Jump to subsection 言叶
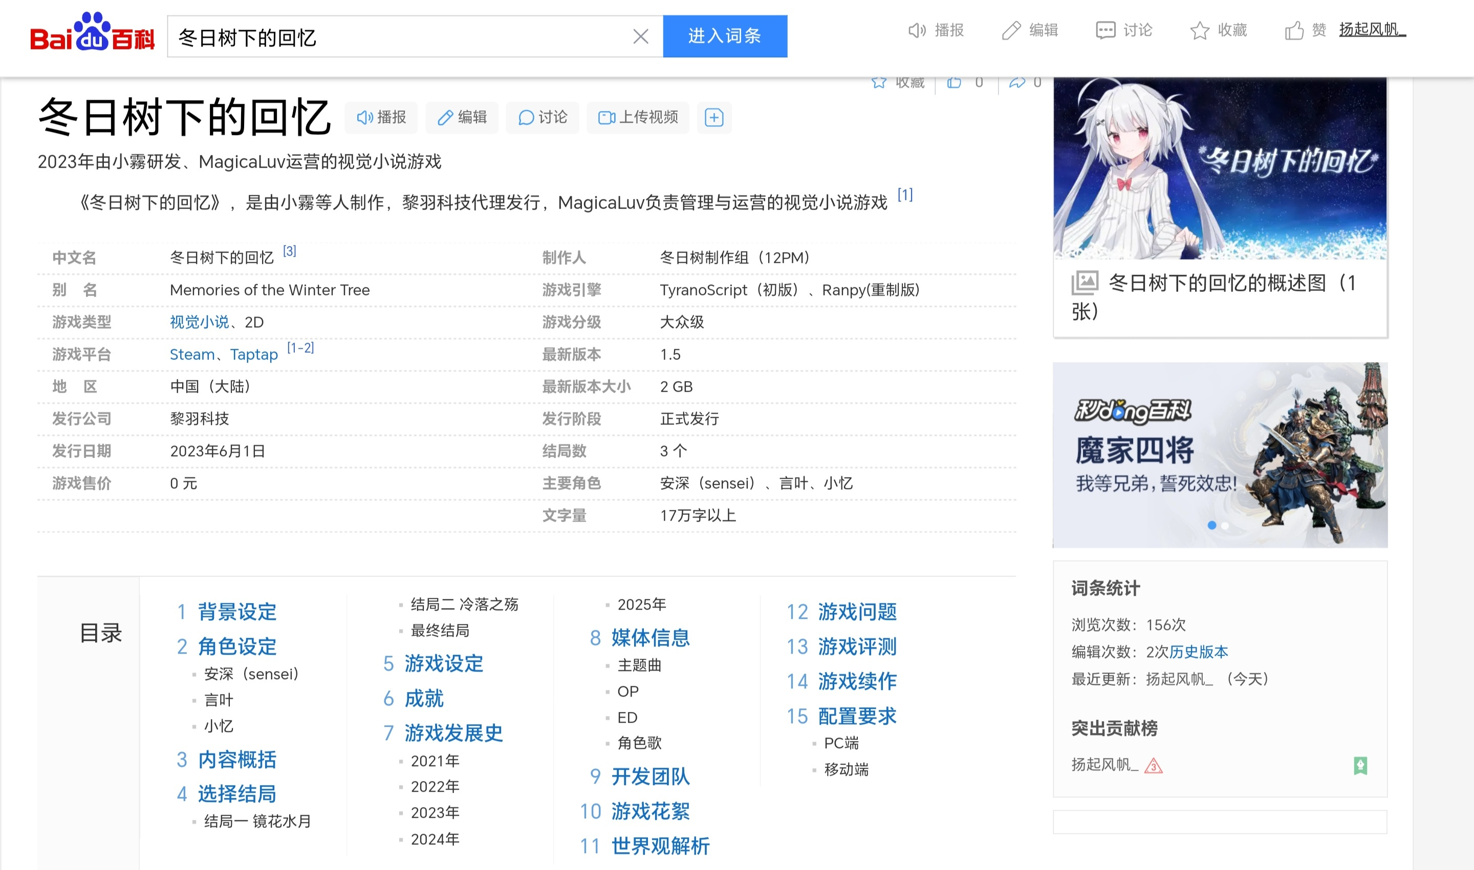The height and width of the screenshot is (870, 1474). tap(218, 700)
